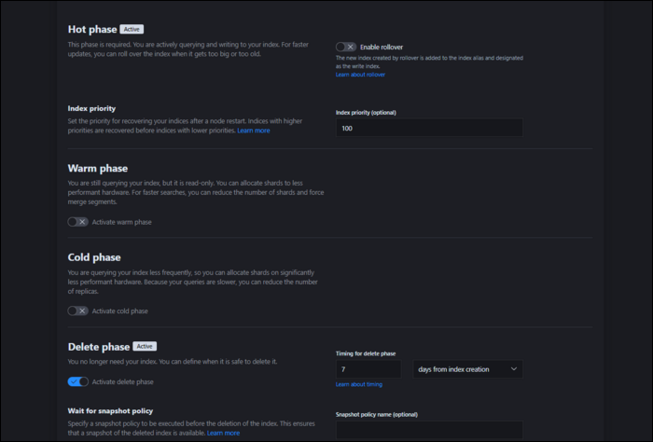Click the Cold phase heading
Viewport: 653px width, 442px height.
coord(95,257)
